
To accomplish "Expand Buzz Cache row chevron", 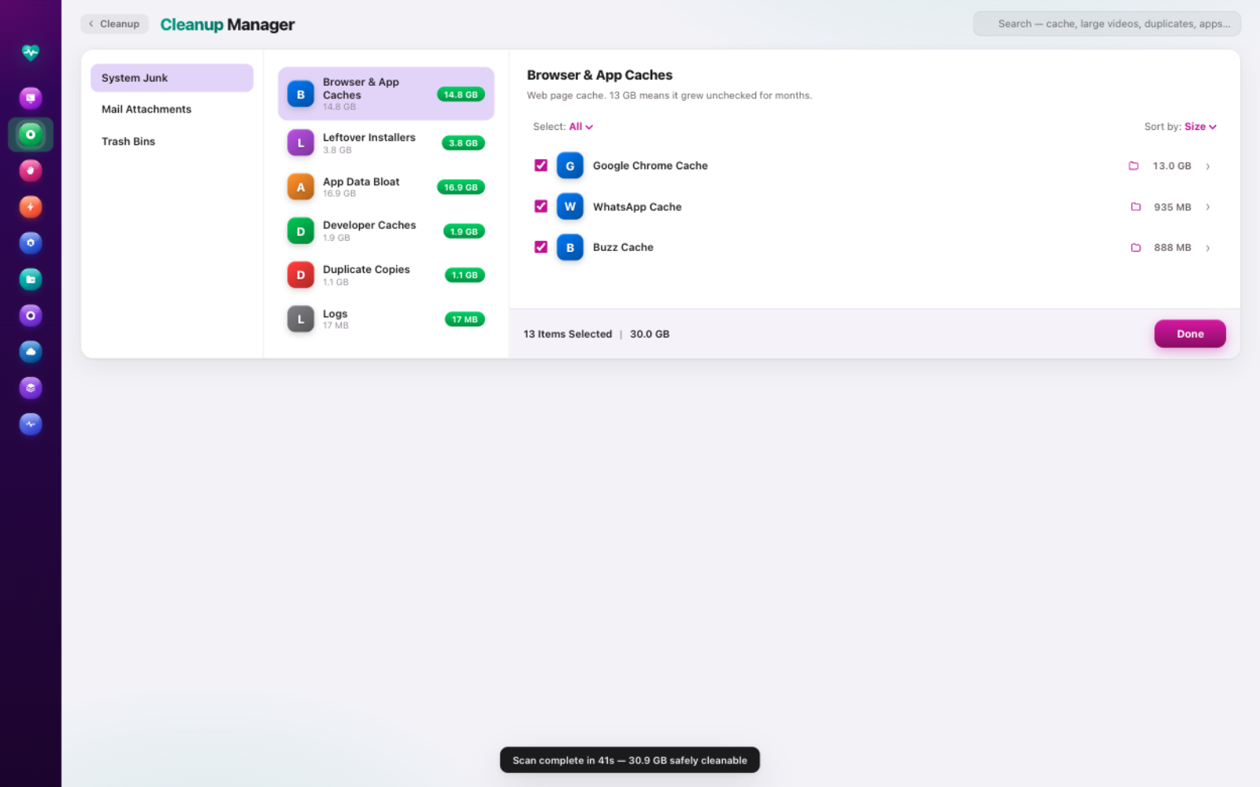I will 1208,248.
